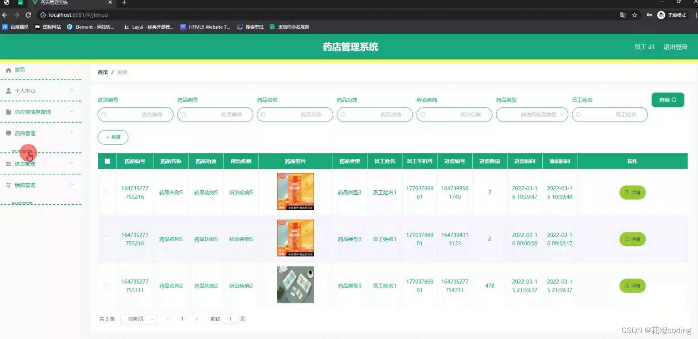Close the 药店管理系统 browser tab

[111, 3]
